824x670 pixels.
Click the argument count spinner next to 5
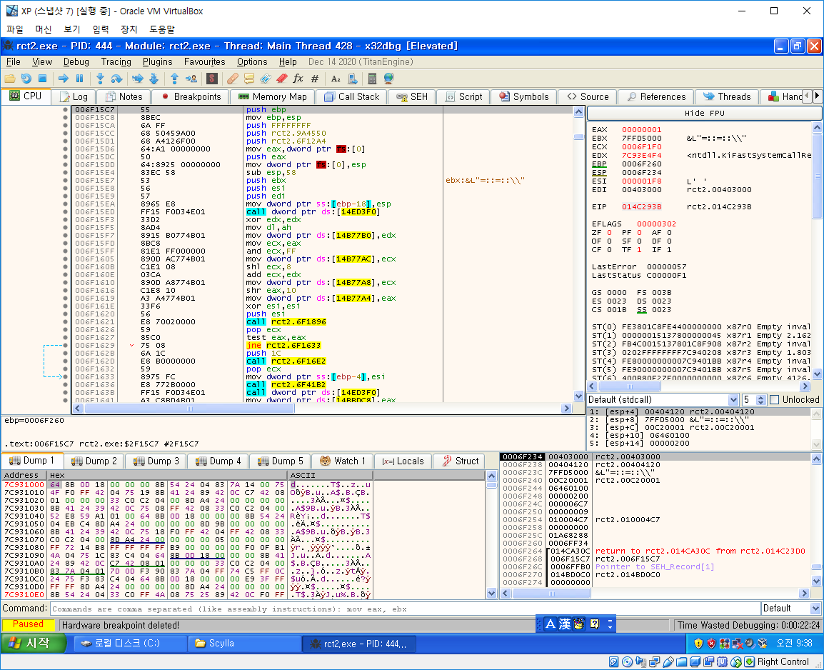760,400
